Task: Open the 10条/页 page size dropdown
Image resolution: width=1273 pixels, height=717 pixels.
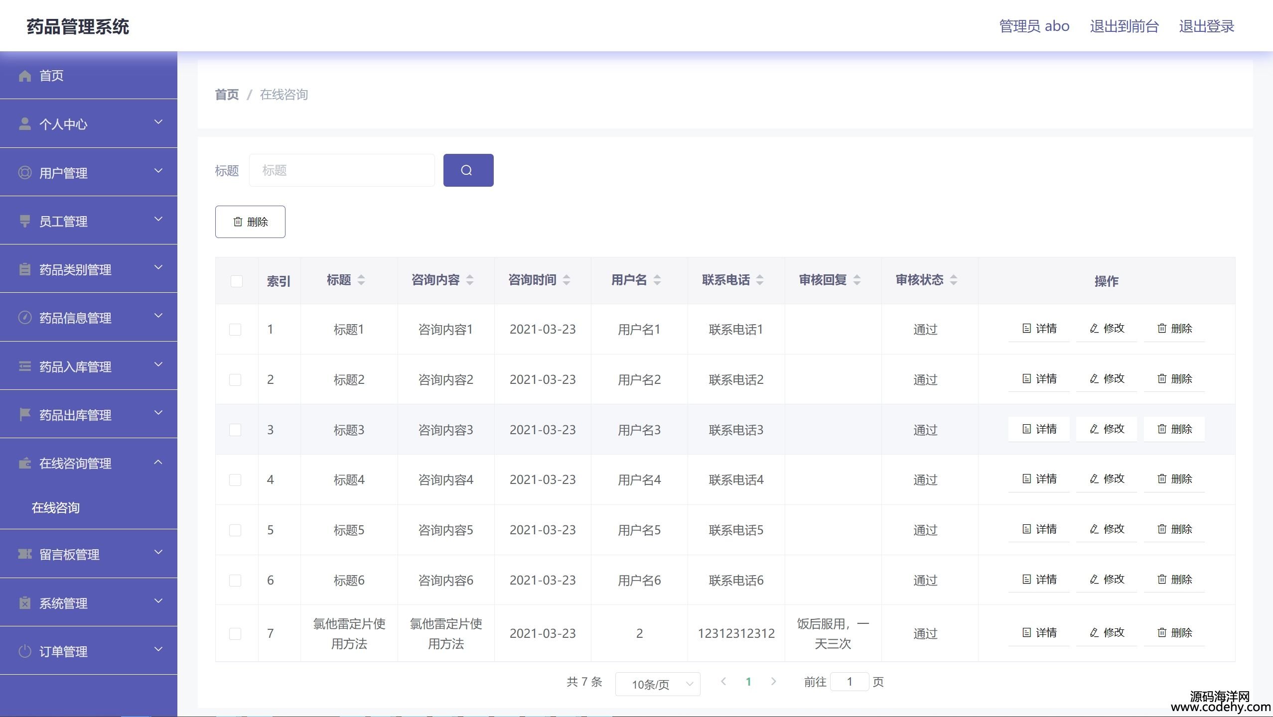Action: tap(658, 684)
